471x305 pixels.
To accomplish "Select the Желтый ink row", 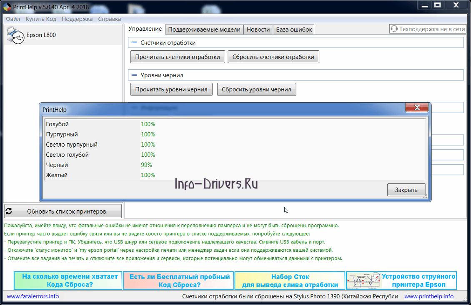I will point(235,175).
